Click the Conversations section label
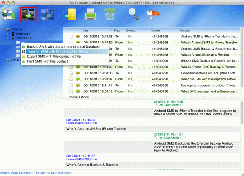244x176 pixels. pyautogui.click(x=78, y=97)
